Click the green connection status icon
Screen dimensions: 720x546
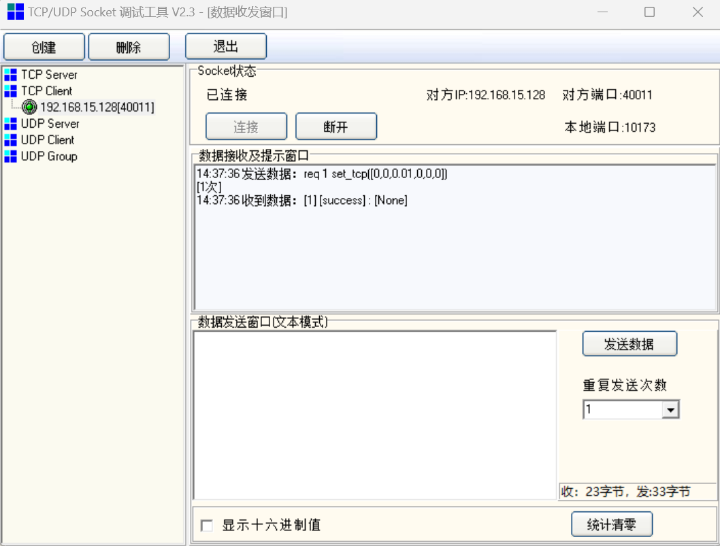[x=30, y=107]
